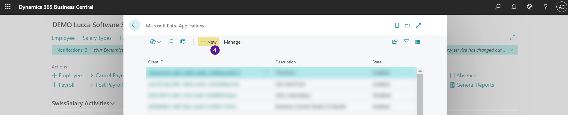568x115 pixels.
Task: Open the app launcher waffle icon
Action: pos(8,7)
